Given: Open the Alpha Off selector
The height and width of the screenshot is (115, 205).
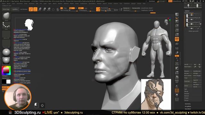Looking at the screenshot, I should (x=6, y=34).
